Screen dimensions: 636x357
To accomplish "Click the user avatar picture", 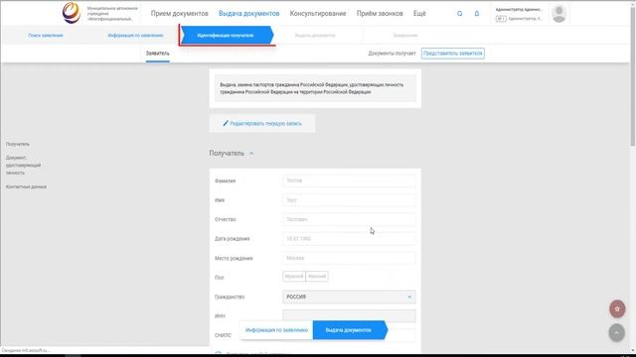I will (558, 13).
